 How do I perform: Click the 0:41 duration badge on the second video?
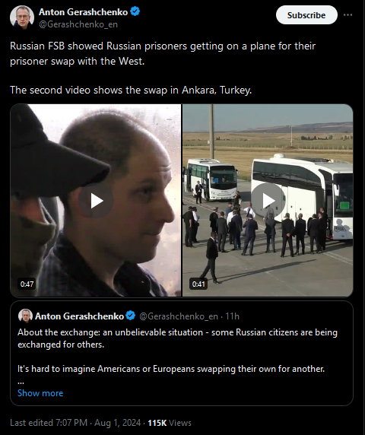tap(198, 284)
